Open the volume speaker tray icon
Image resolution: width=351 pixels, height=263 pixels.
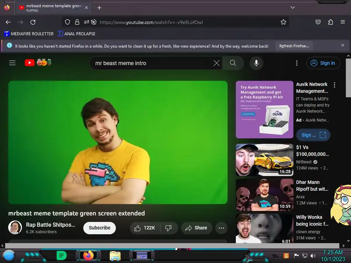[313, 255]
